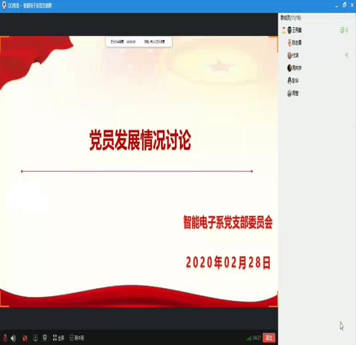This screenshot has height=345, width=356.
Task: Click the network signal strength indicator
Action: pyautogui.click(x=249, y=338)
